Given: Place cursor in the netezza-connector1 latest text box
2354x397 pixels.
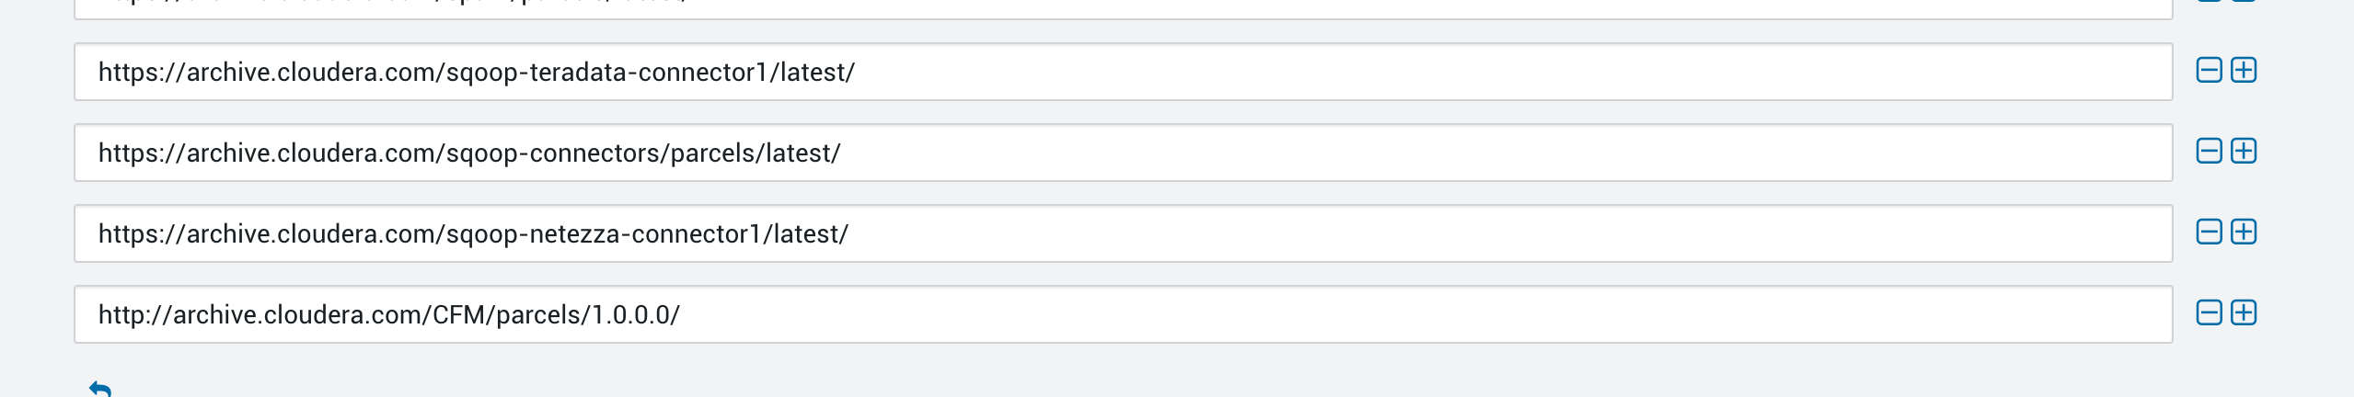Looking at the screenshot, I should click(1123, 233).
